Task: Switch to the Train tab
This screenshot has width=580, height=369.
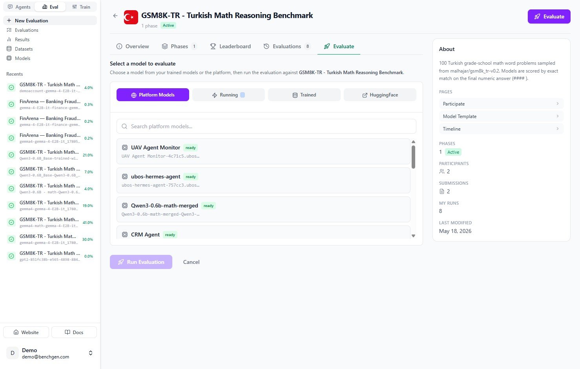Action: tap(81, 7)
